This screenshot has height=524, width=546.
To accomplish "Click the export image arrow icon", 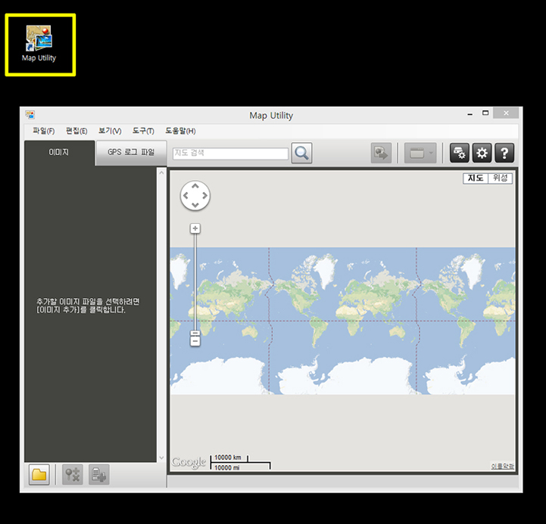I will point(381,153).
